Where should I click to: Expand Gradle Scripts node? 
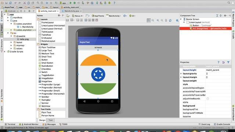(x=5, y=52)
